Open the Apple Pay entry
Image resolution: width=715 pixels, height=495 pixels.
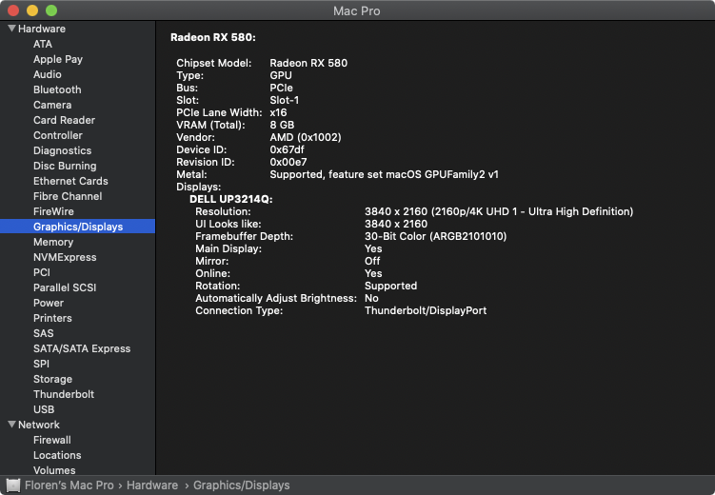tap(58, 59)
